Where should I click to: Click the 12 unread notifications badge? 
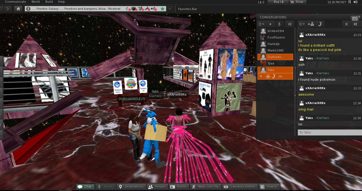point(355,18)
